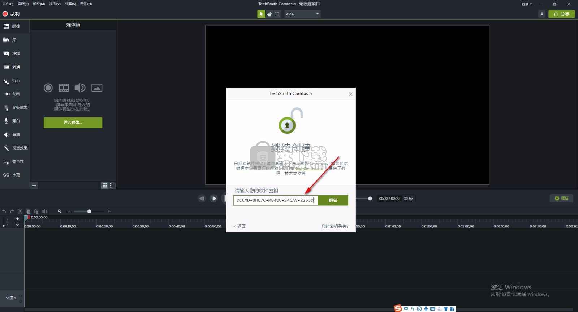Expand the track options chevron dropdown

[17, 224]
